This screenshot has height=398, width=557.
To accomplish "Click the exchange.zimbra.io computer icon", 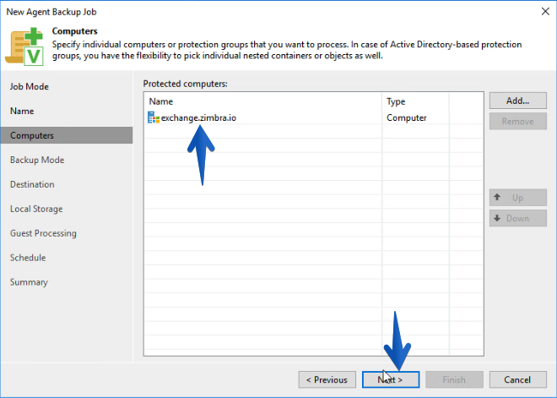I will point(154,117).
